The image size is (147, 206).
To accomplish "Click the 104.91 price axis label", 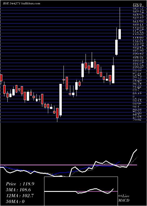I will [x=138, y=57].
